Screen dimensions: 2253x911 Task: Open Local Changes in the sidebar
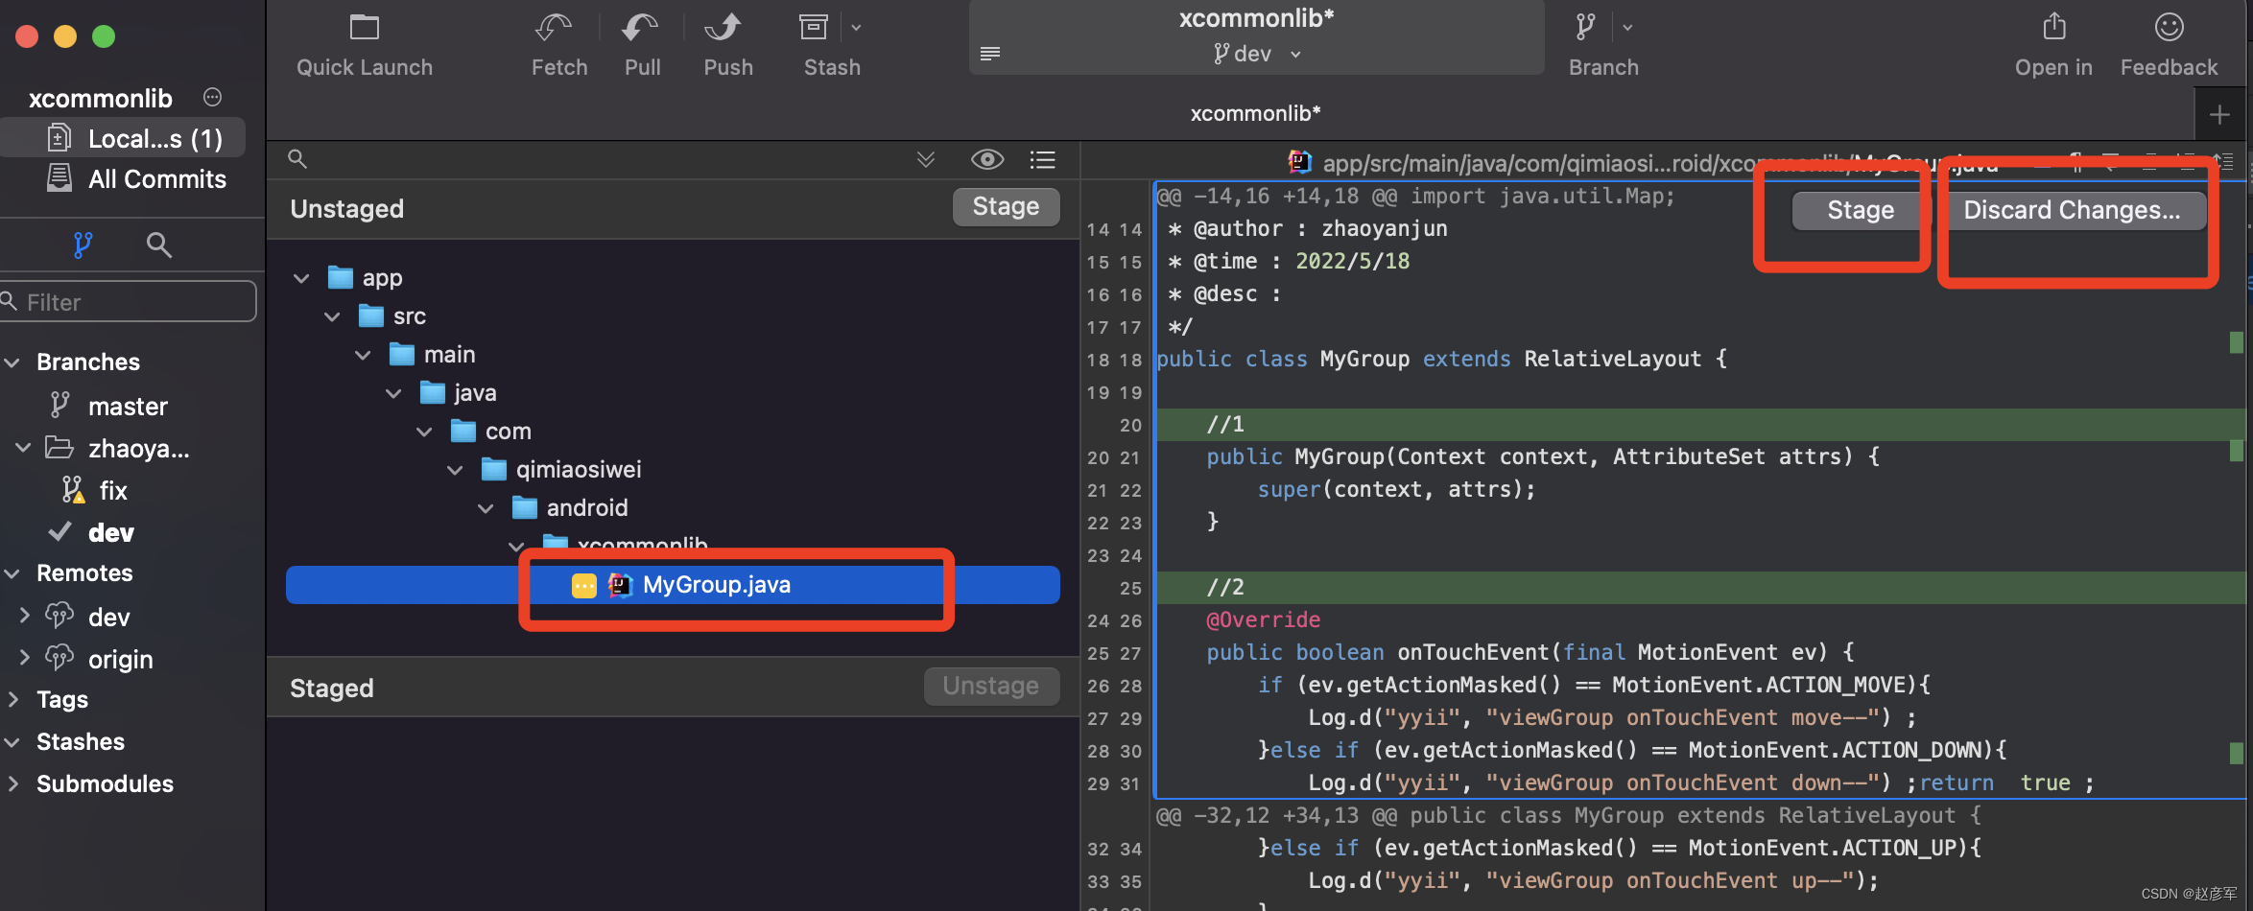[x=124, y=138]
